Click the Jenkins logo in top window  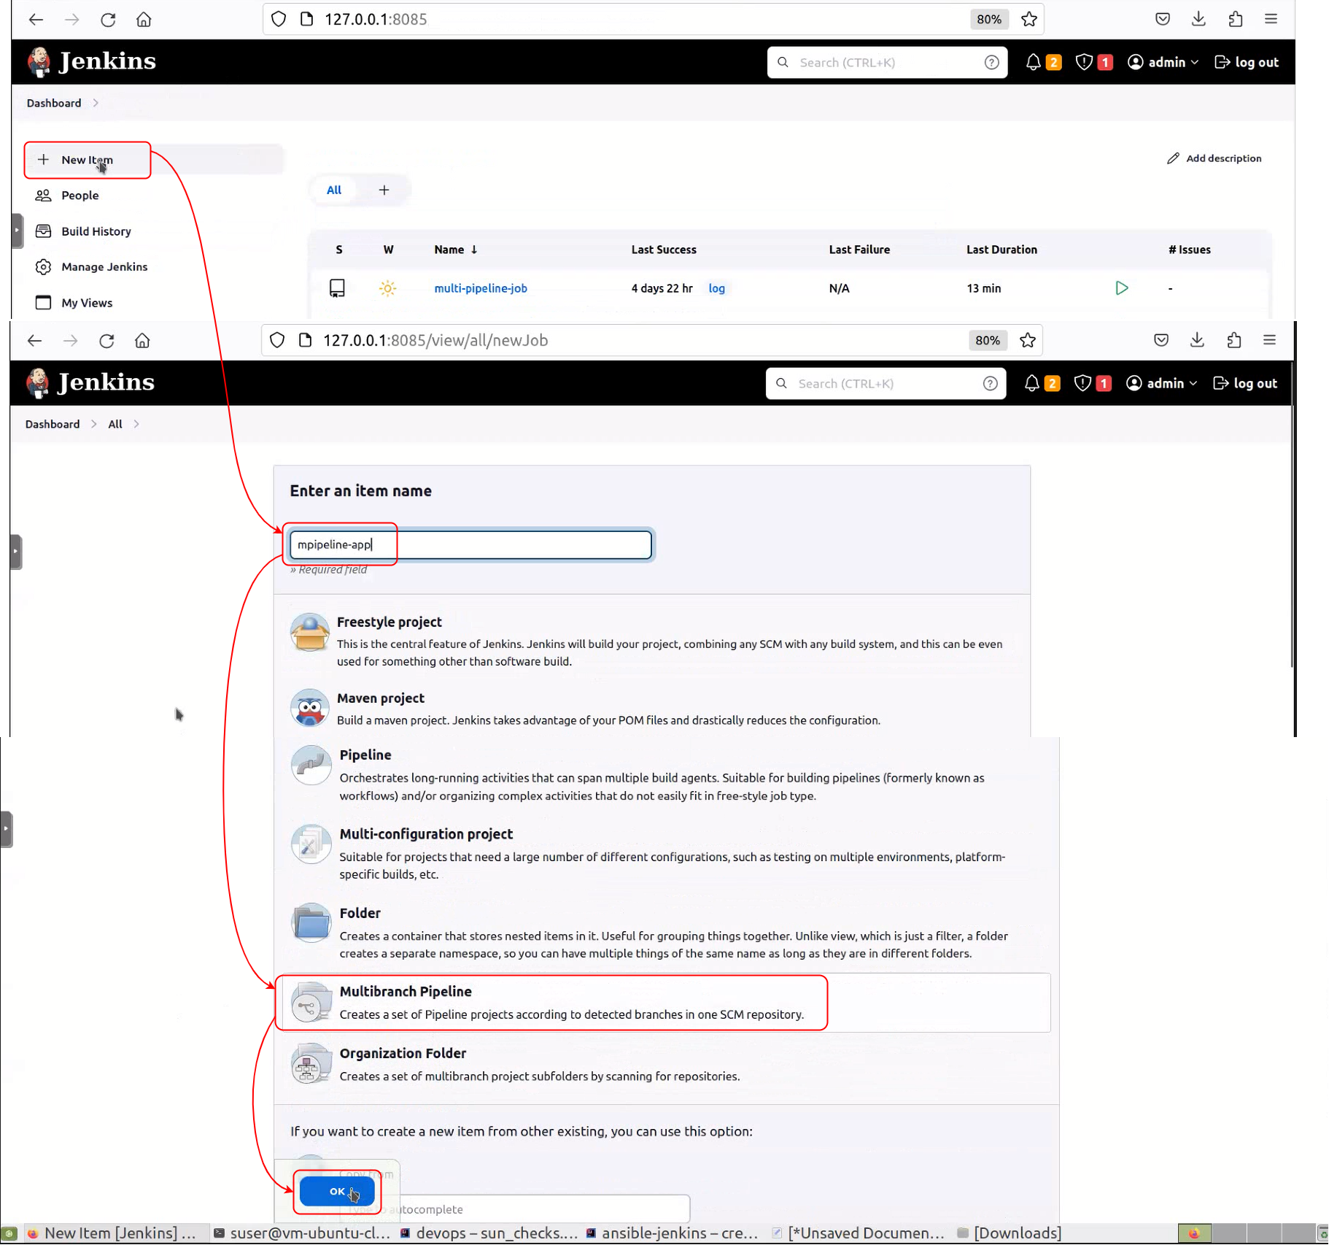click(x=92, y=62)
